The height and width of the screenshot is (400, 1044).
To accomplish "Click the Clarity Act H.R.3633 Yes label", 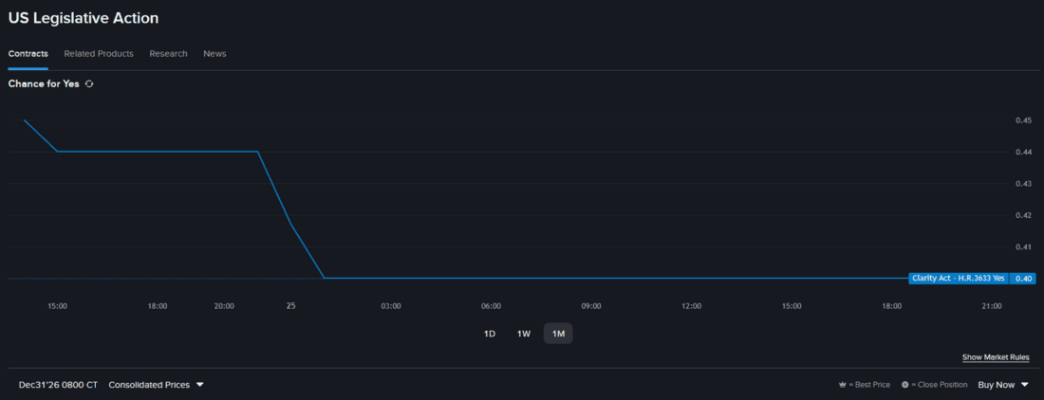I will [959, 279].
